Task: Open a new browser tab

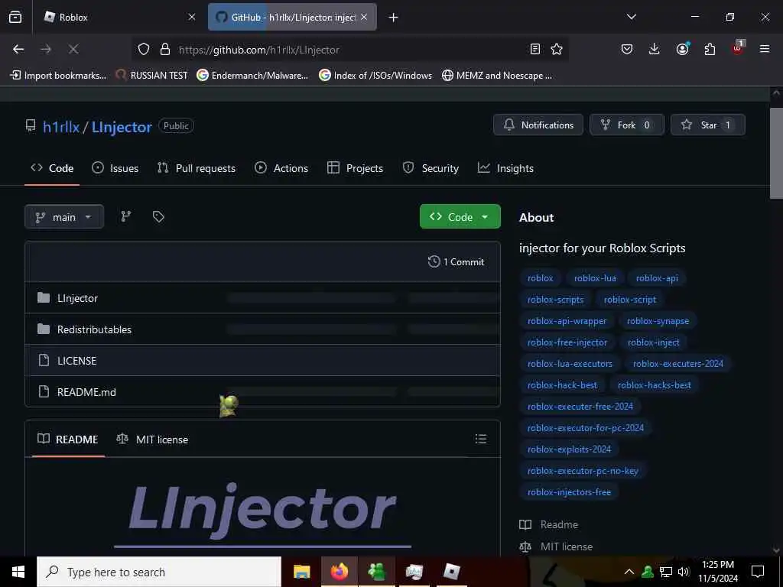Action: (x=394, y=18)
